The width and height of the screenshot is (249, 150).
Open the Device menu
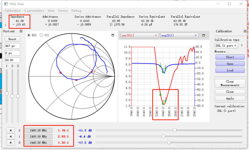pos(63,11)
